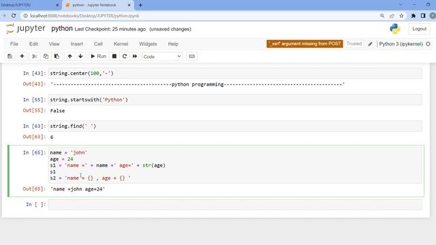Paste cells below icon
This screenshot has width=436, height=245.
(57, 56)
